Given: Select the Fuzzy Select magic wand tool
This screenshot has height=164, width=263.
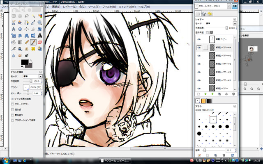Looking at the screenshot, I should coord(33,16).
